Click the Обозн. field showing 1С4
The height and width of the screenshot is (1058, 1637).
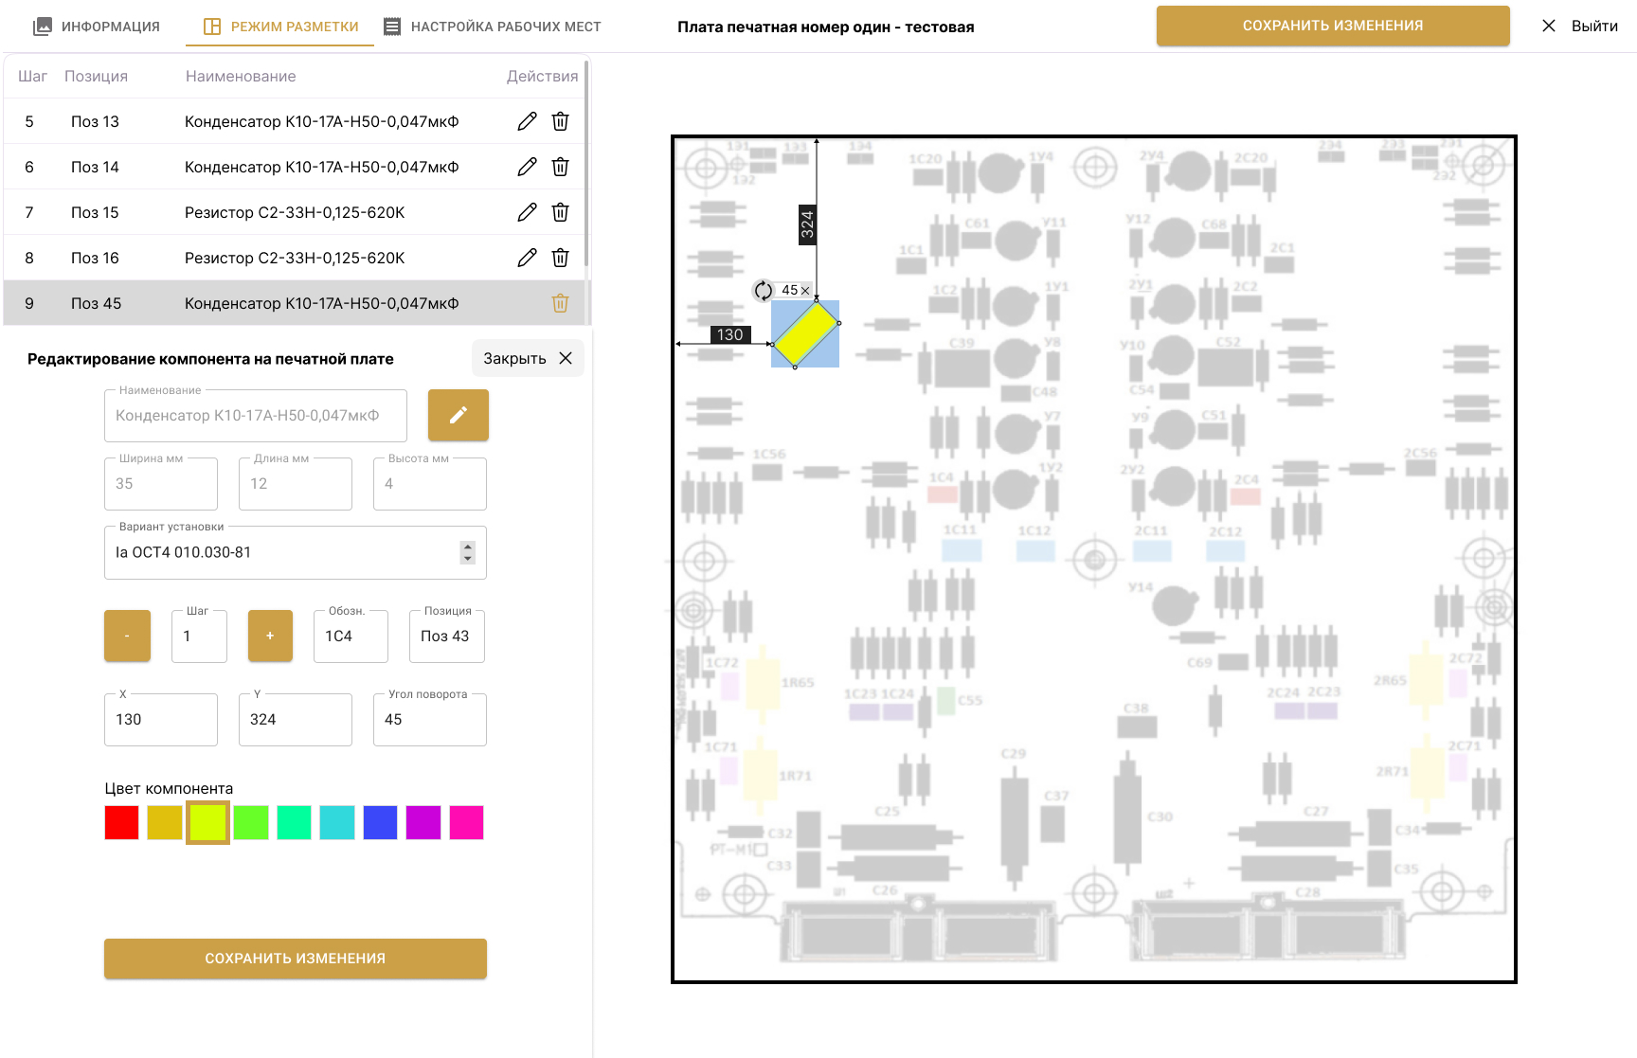coord(351,636)
